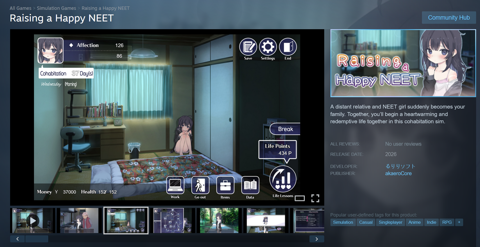The width and height of the screenshot is (480, 247).
Task: Click the Wednesday (Morning) label
Action: click(x=59, y=84)
